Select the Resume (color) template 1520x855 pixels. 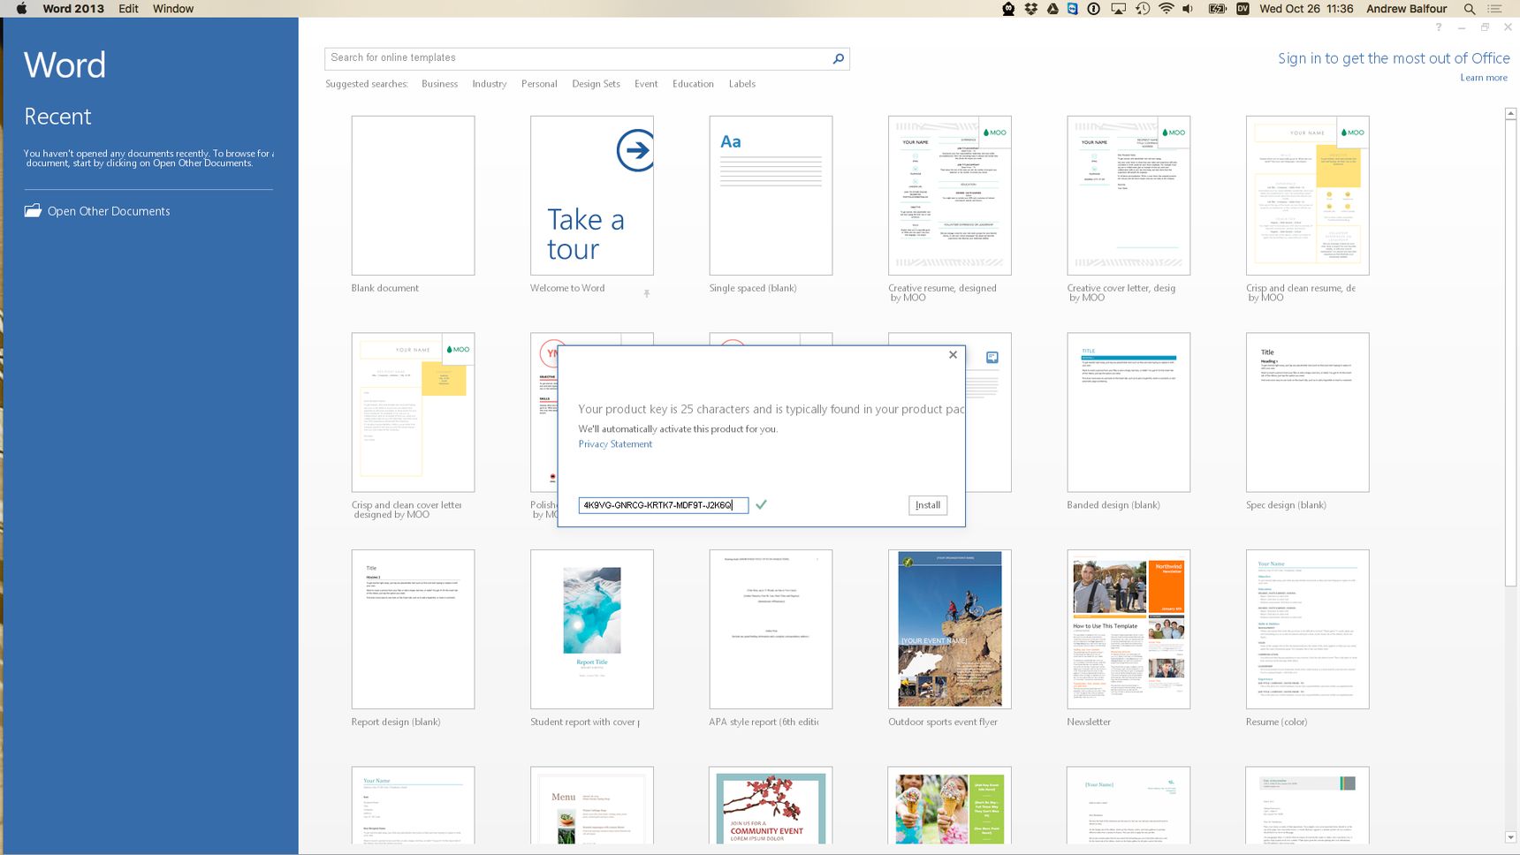click(1308, 629)
